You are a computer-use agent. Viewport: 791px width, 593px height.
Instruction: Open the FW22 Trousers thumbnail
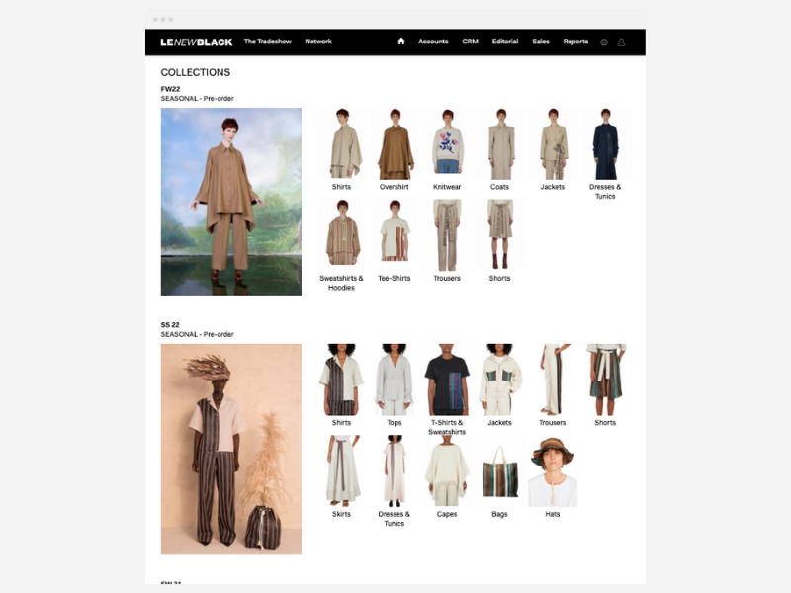click(x=447, y=235)
